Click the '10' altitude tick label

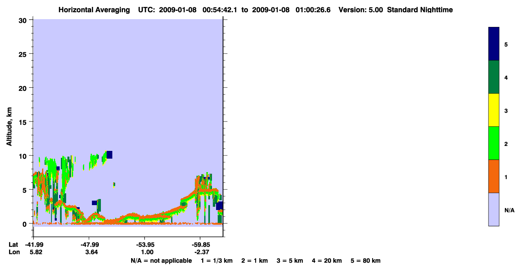pyautogui.click(x=24, y=156)
